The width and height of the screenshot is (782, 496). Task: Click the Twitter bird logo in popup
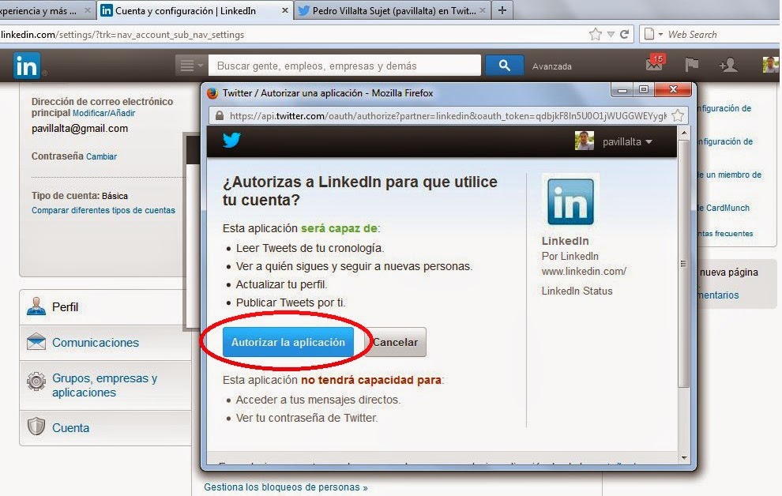pyautogui.click(x=231, y=140)
